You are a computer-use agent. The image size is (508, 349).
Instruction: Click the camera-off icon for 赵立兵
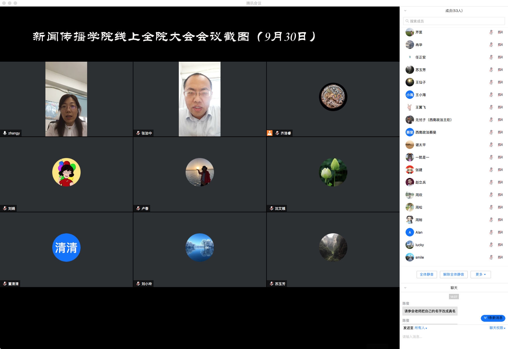[500, 182]
